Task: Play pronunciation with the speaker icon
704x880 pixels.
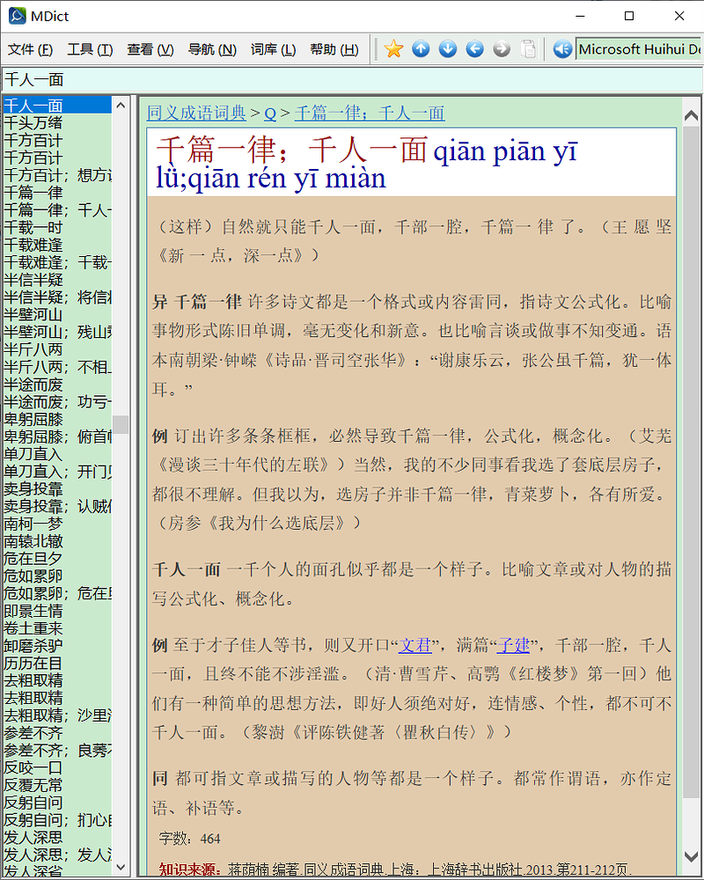Action: (562, 49)
